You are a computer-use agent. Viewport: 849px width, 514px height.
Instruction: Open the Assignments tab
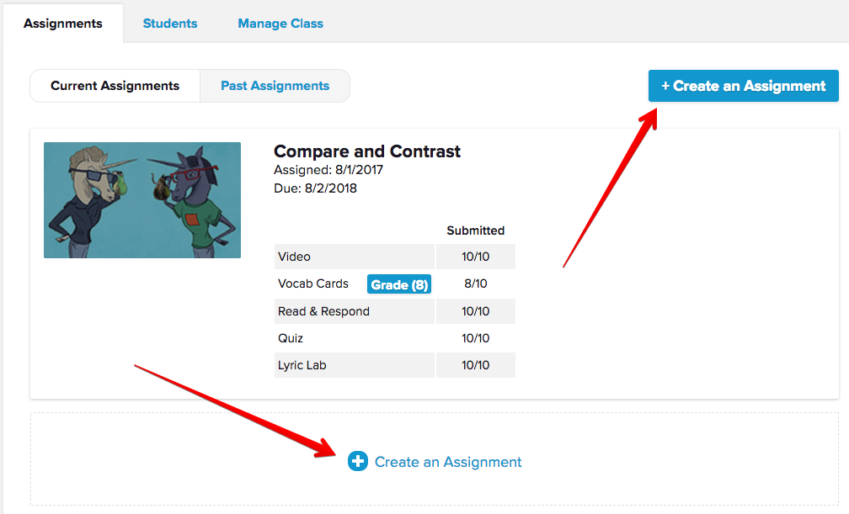point(63,24)
